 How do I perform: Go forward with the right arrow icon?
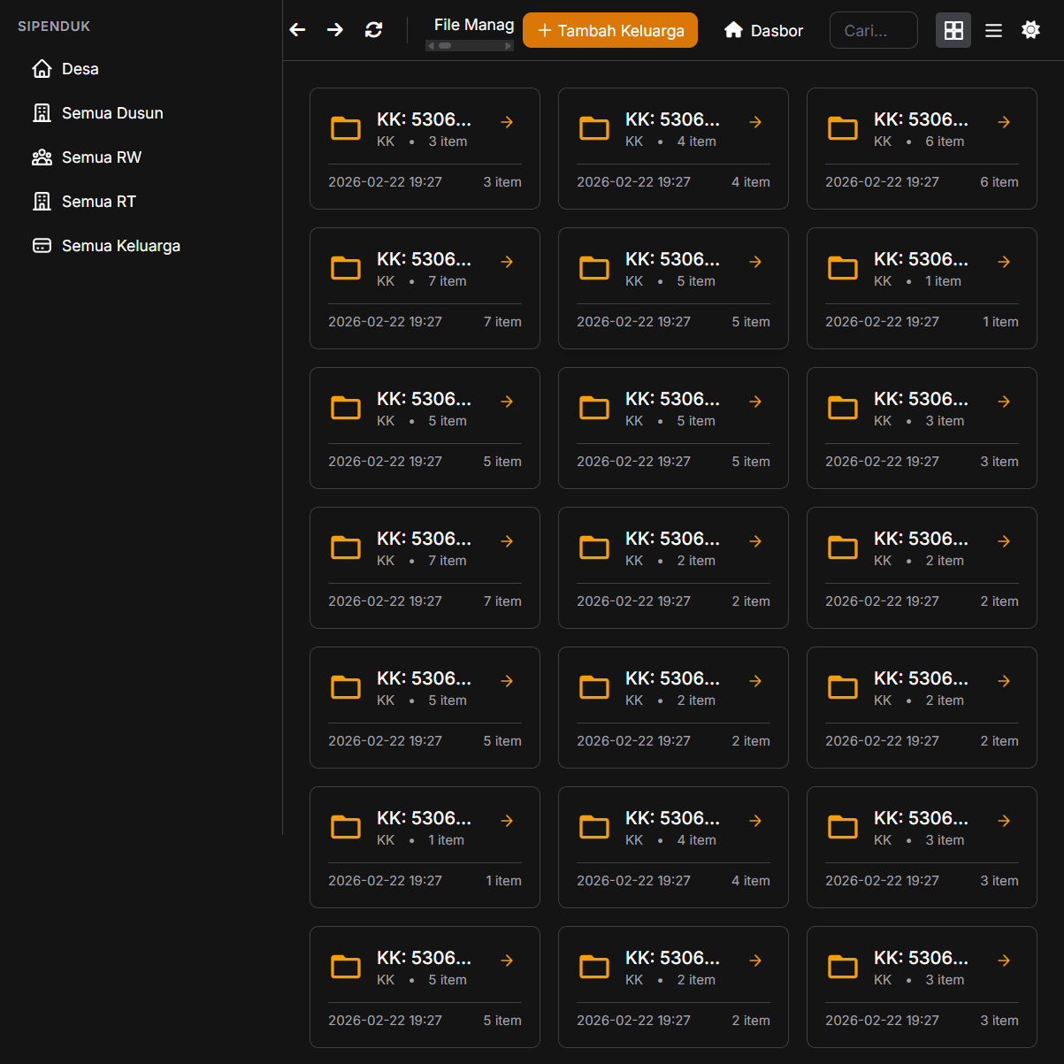click(x=334, y=29)
